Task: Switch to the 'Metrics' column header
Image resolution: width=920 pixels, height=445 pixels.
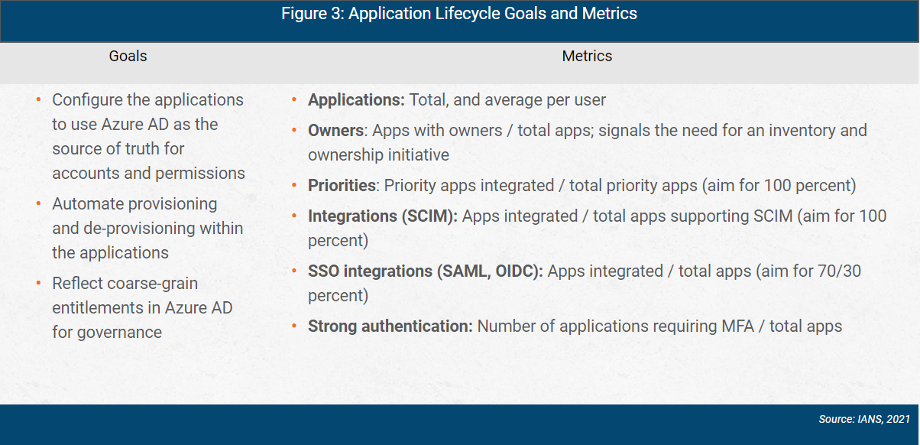Action: (587, 56)
